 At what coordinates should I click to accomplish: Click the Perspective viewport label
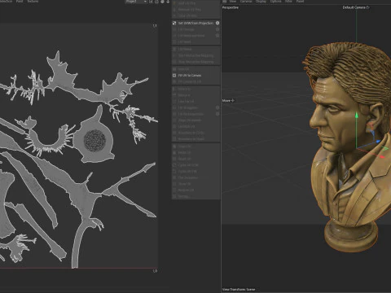click(x=231, y=7)
